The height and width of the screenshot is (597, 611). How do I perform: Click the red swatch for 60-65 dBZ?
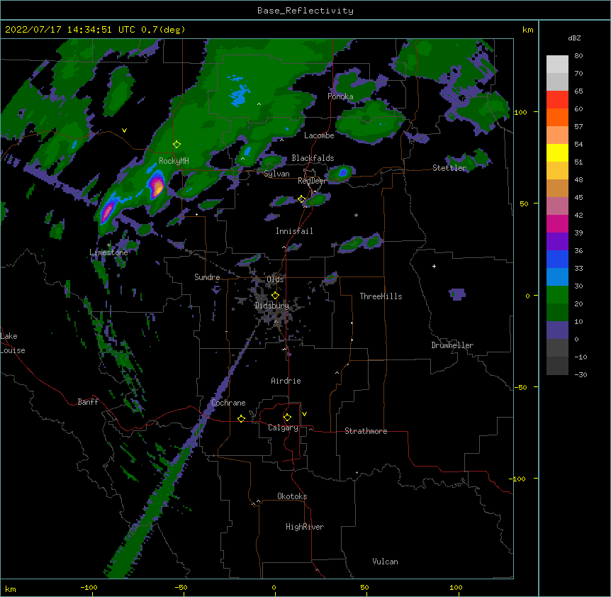[x=557, y=100]
